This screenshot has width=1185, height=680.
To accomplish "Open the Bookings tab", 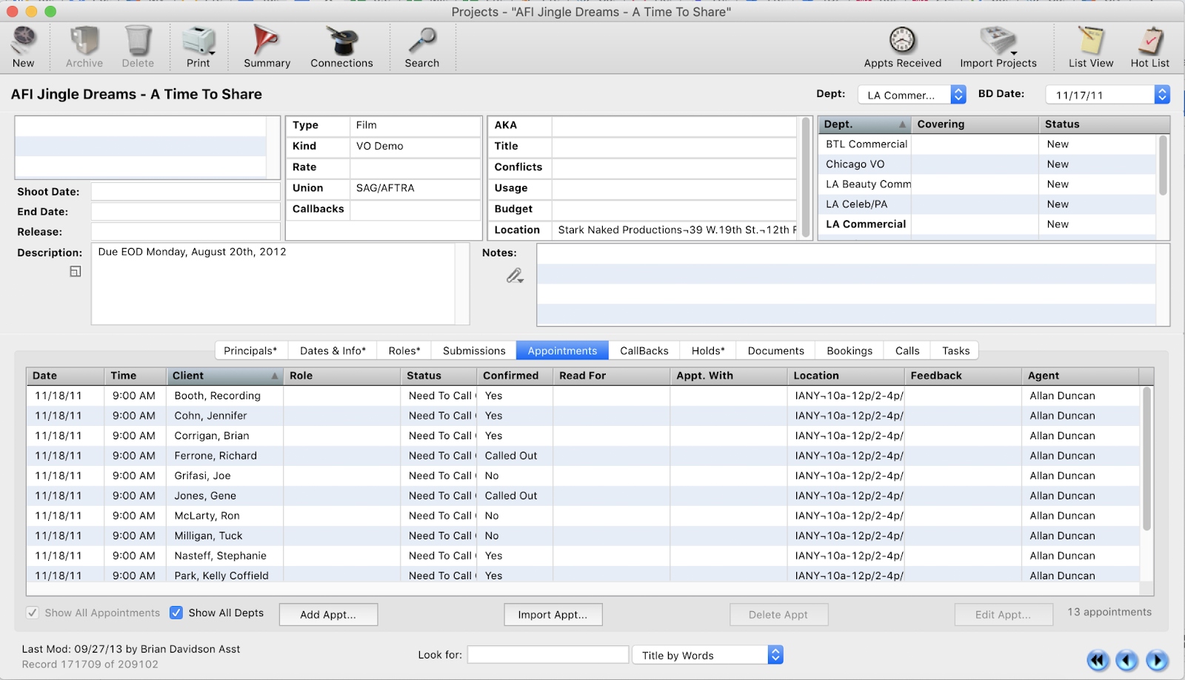I will coord(849,351).
